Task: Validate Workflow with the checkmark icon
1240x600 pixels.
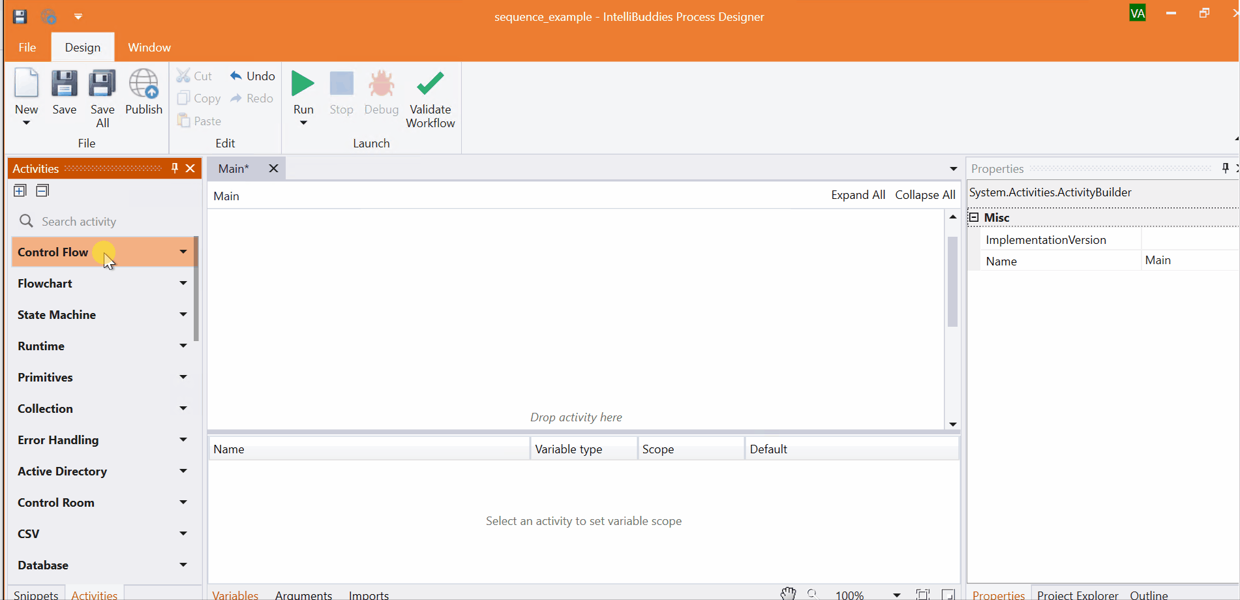Action: (431, 83)
